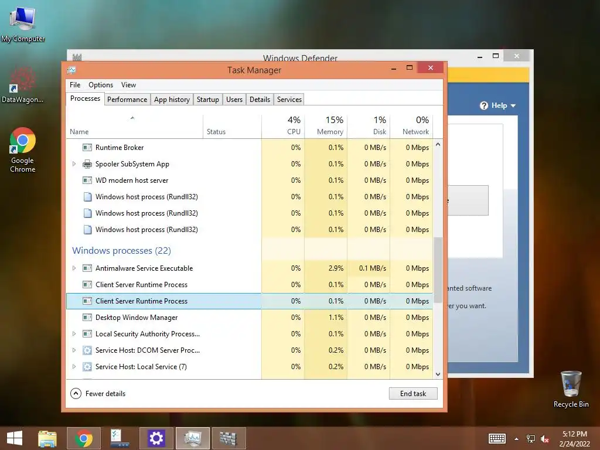Expand Service Host: DCOM Server Process row

click(x=74, y=350)
